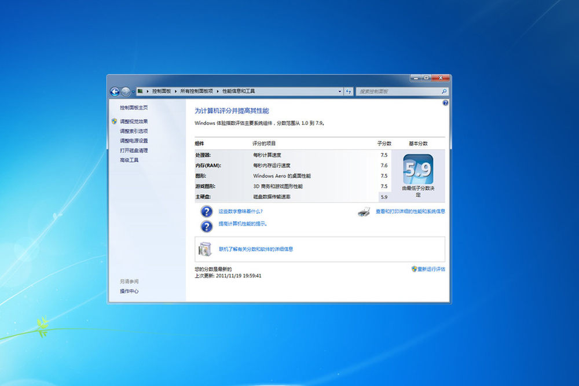Open 联机了解有关分数和软件的详细信息 link

click(x=256, y=249)
